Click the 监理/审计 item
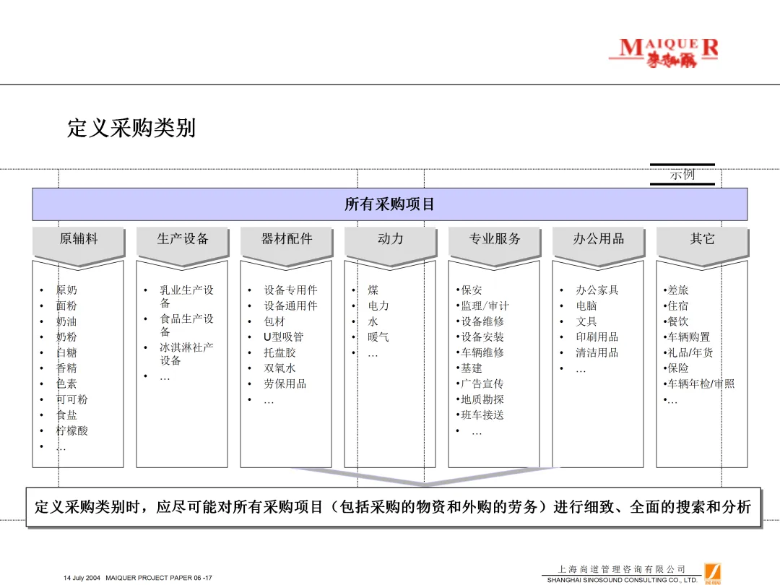Viewport: 780px width, 585px height. (485, 305)
